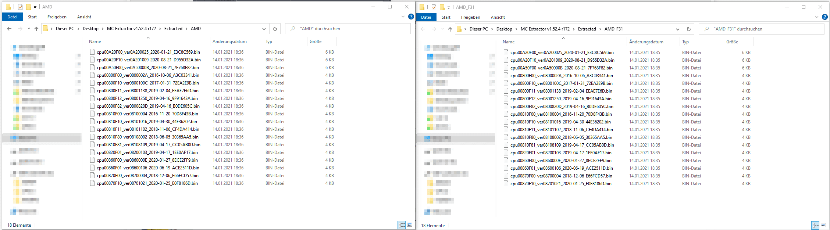This screenshot has width=830, height=230.
Task: Expand recent locations dropdown in AMD window
Action: [x=29, y=29]
